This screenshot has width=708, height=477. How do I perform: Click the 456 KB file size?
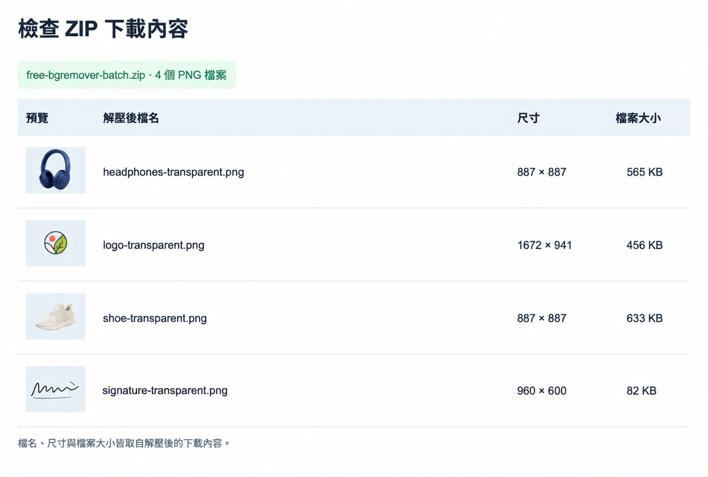click(x=644, y=245)
